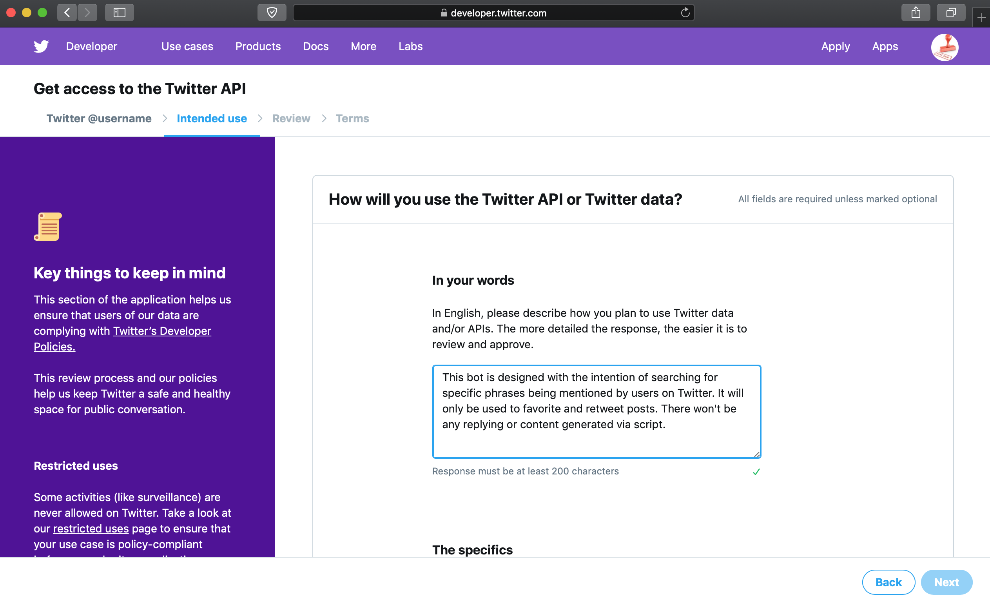Viewport: 990px width, 605px height.
Task: Click the scroll document icon in sidebar
Action: (x=48, y=226)
